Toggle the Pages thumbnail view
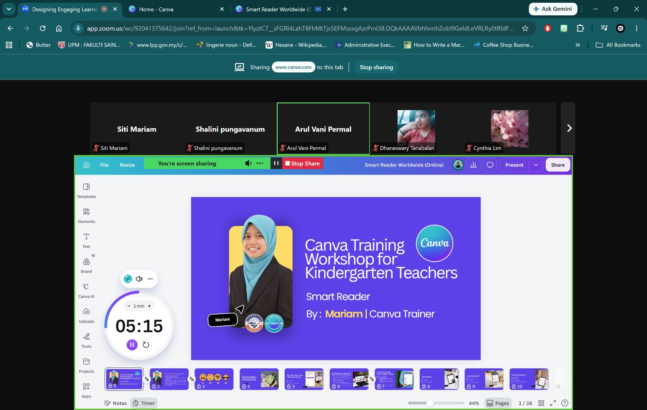This screenshot has width=647, height=410. 498,403
